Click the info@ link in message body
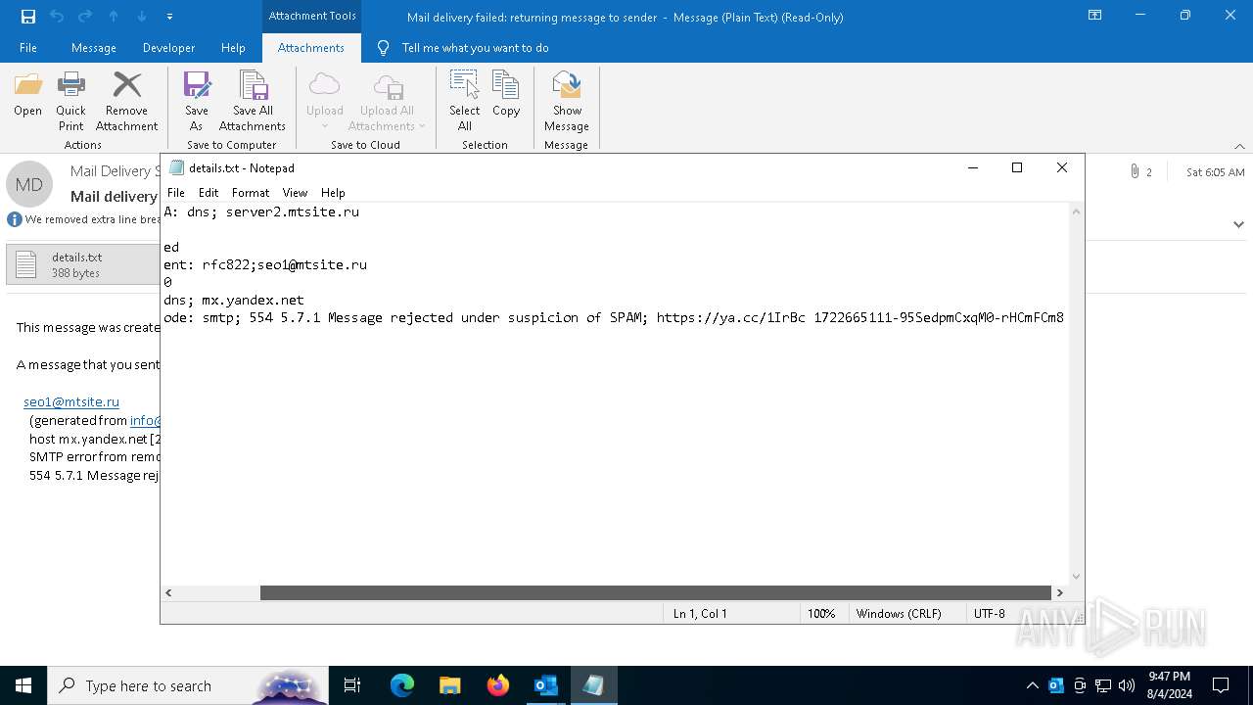 pyautogui.click(x=145, y=420)
